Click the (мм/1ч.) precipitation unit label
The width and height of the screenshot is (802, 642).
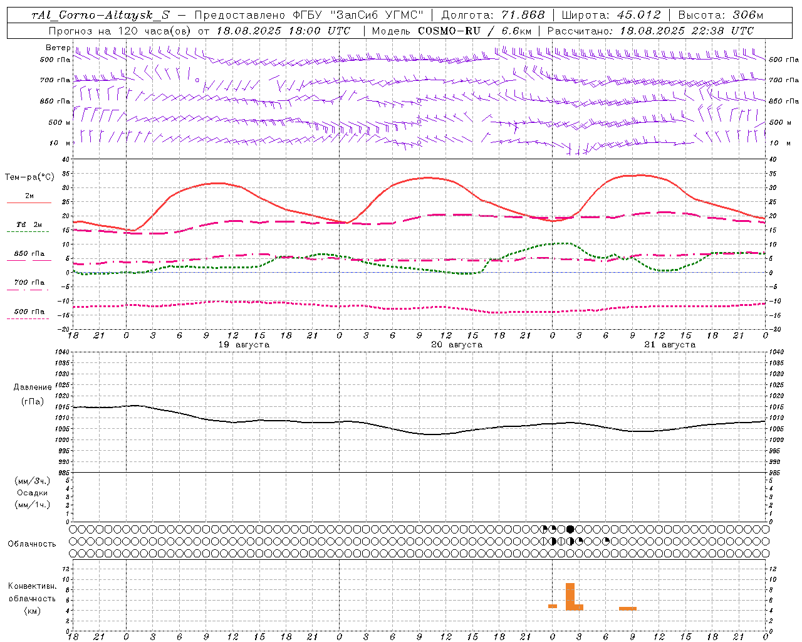point(33,505)
